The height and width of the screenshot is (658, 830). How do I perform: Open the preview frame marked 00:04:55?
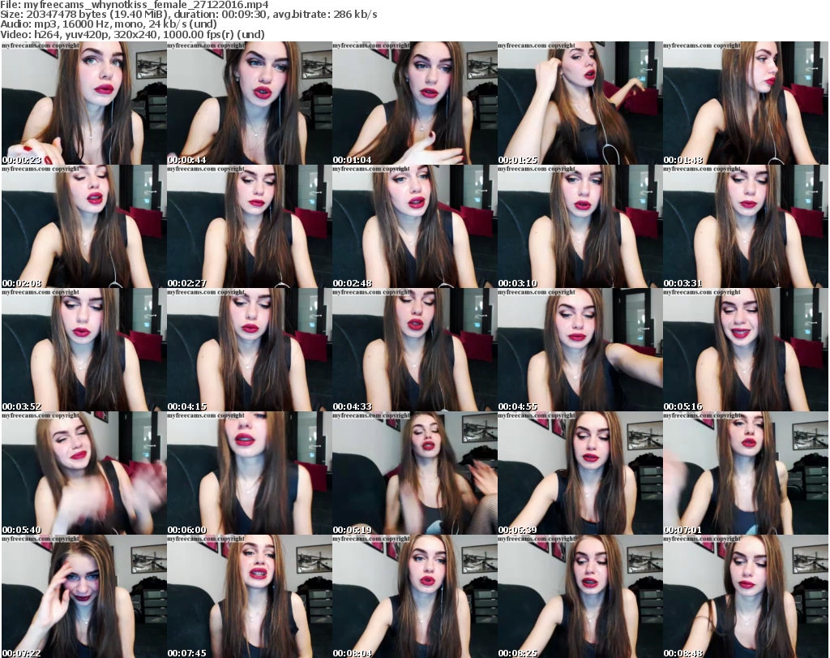coord(580,350)
